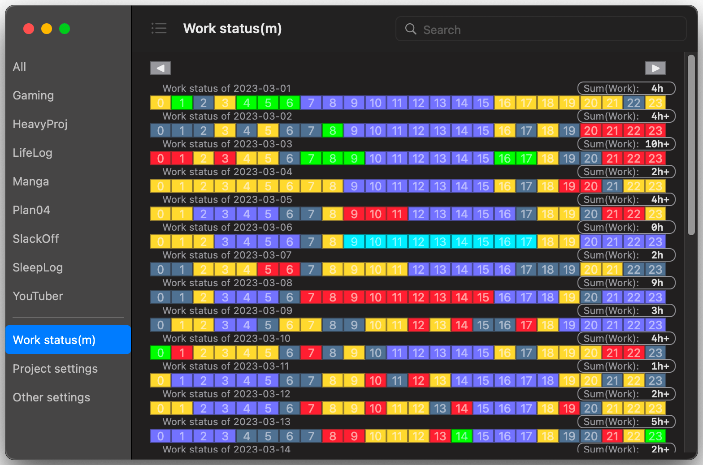Screen dimensions: 703x465
Task: Select YouTuber in the sidebar
Action: click(38, 296)
